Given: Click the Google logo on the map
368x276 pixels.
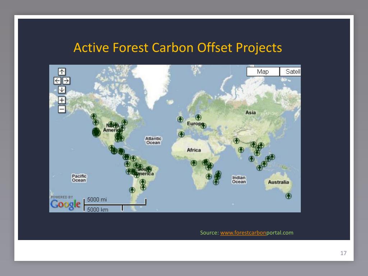Looking at the screenshot, I should point(65,204).
